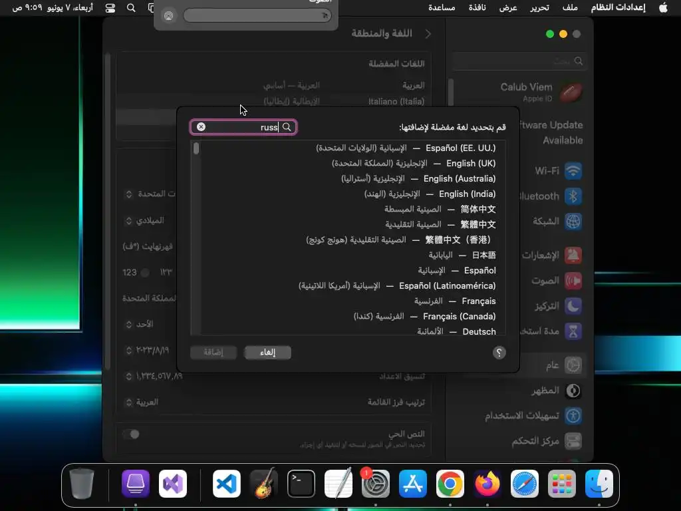Select Français (Canada) language row
The width and height of the screenshot is (681, 511).
point(348,316)
